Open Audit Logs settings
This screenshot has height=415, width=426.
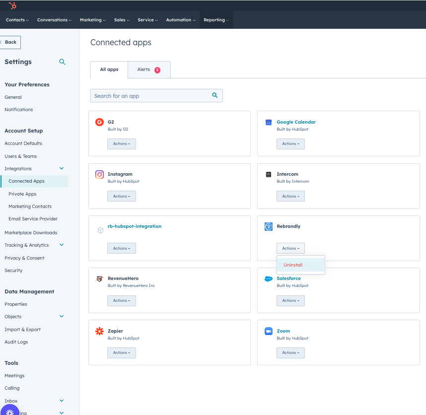(16, 342)
